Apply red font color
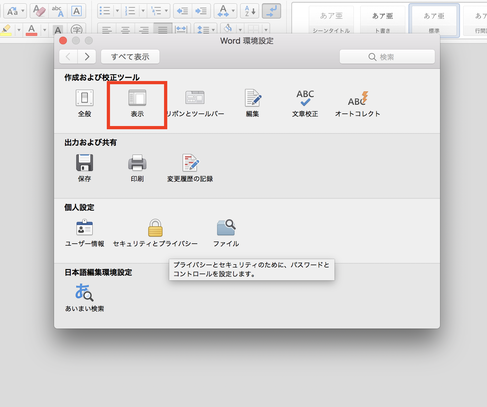487x407 pixels. tap(32, 30)
